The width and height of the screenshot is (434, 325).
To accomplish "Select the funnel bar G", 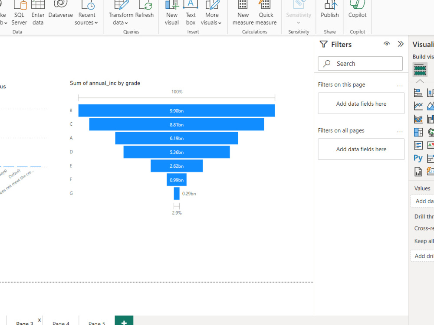I will [x=177, y=193].
